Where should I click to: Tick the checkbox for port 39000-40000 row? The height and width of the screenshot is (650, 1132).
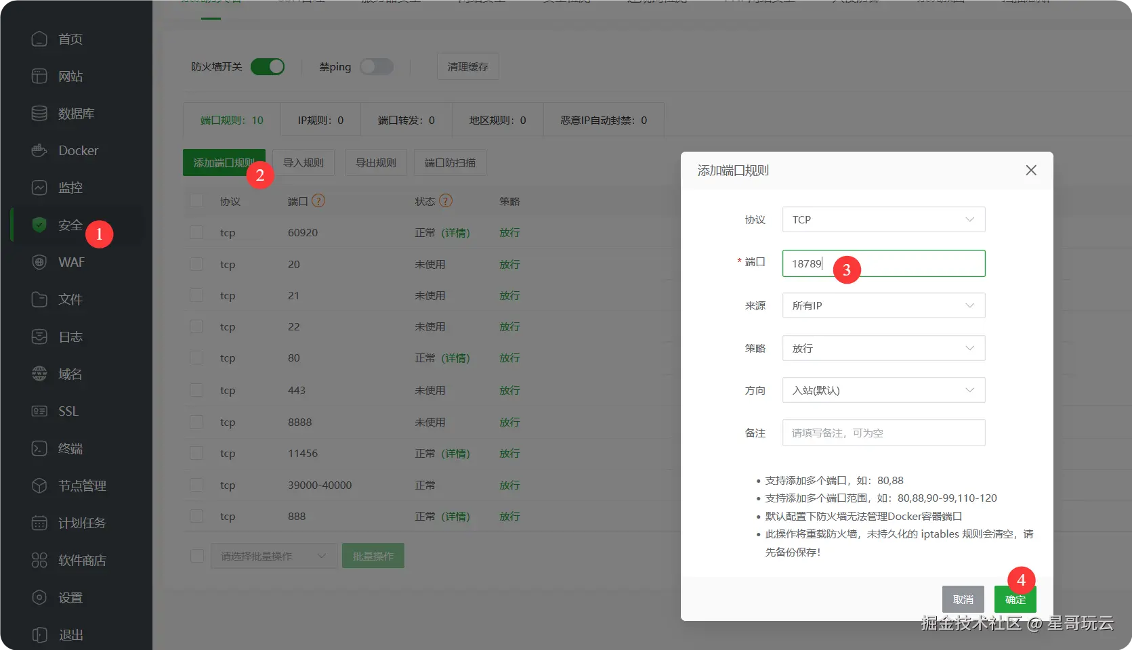click(x=196, y=485)
